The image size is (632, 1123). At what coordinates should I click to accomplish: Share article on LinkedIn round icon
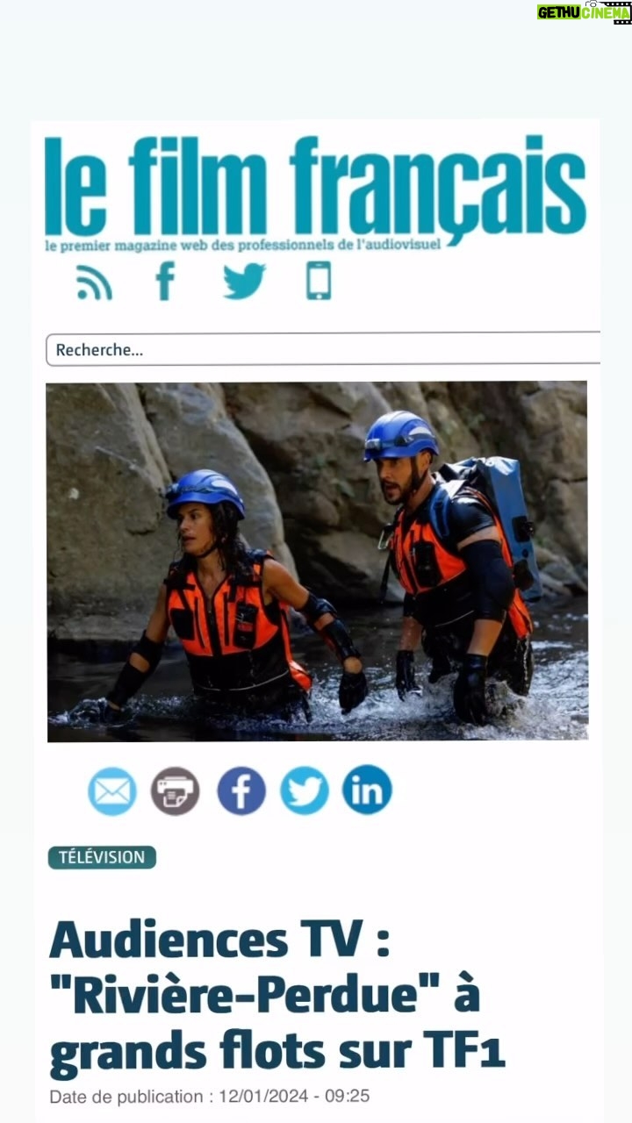[x=367, y=790]
